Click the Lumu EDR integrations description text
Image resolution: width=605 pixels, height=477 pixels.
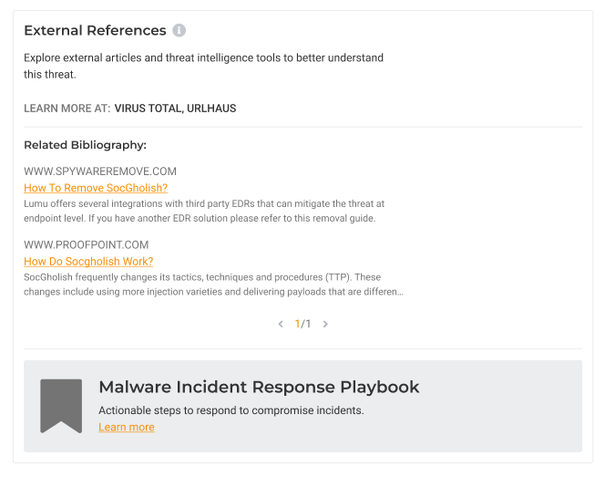(x=204, y=211)
